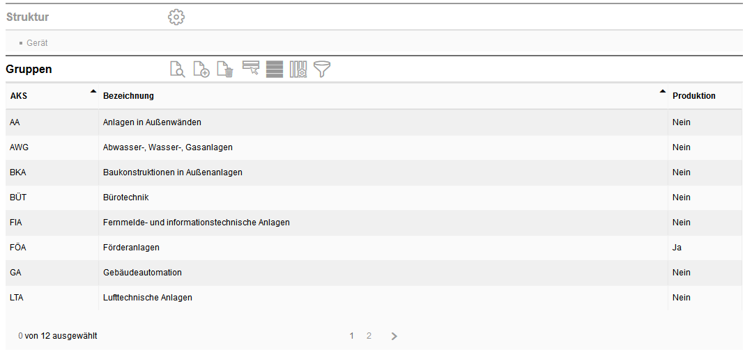
Task: Select the GA row code
Action: (x=15, y=273)
